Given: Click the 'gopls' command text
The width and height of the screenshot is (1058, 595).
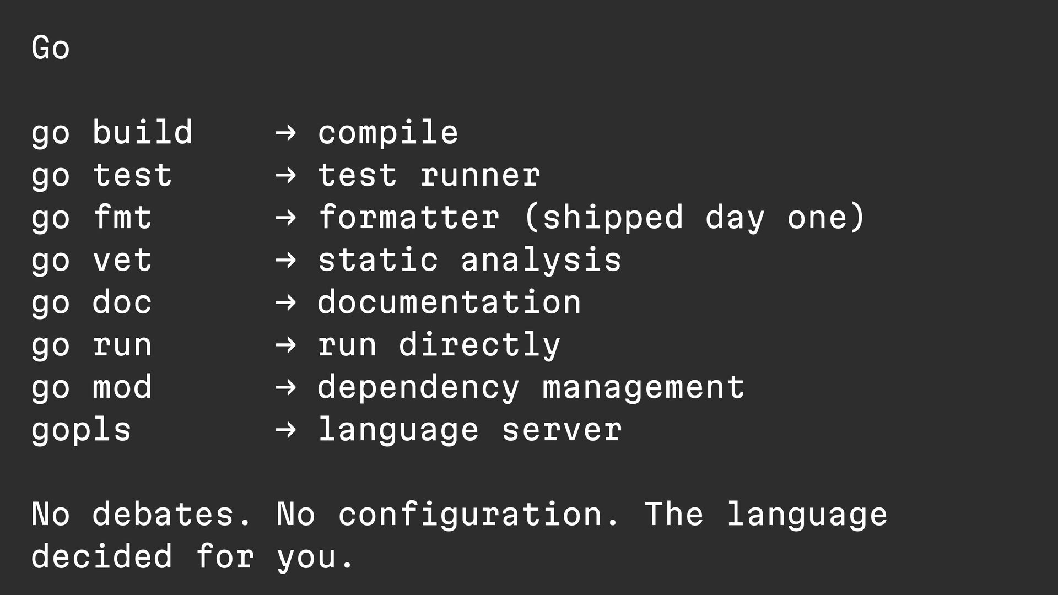Looking at the screenshot, I should [82, 431].
